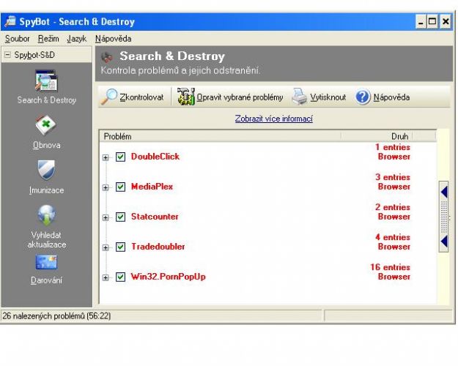458x366 pixels.
Task: Open the Soubor menu
Action: tap(18, 39)
